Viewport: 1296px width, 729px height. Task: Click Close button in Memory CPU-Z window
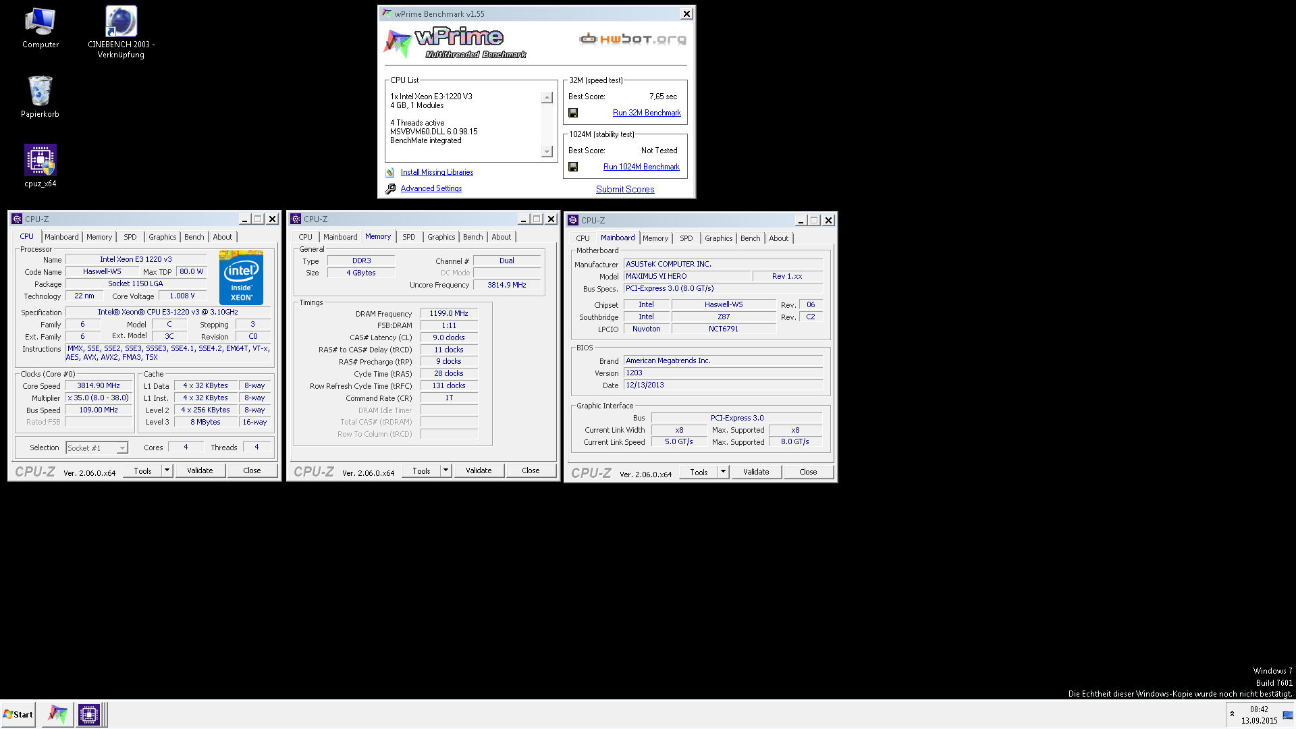tap(531, 470)
